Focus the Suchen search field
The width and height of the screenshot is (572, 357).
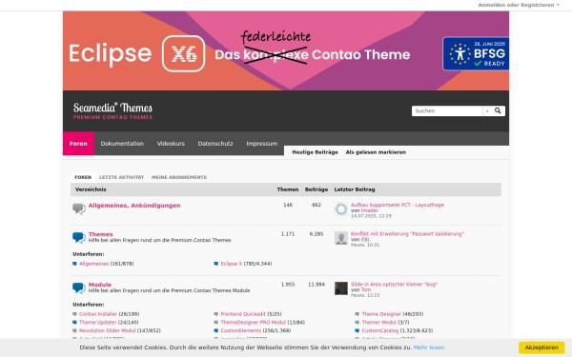(x=447, y=110)
